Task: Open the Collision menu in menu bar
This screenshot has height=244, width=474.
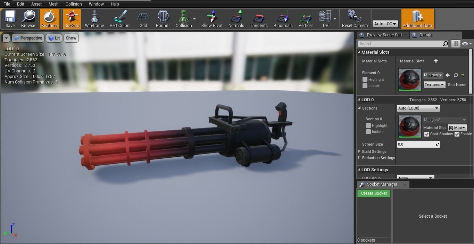Action: pos(74,4)
